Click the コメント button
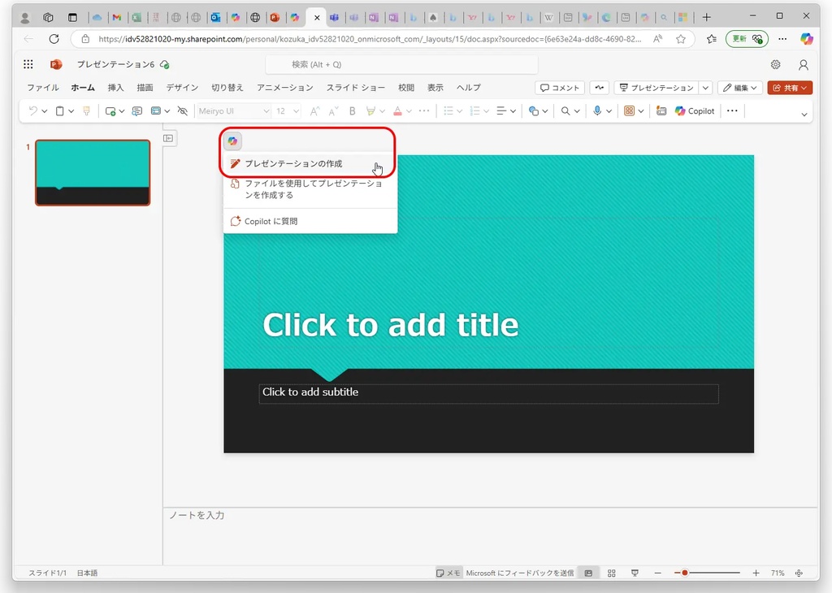This screenshot has height=593, width=832. click(560, 88)
